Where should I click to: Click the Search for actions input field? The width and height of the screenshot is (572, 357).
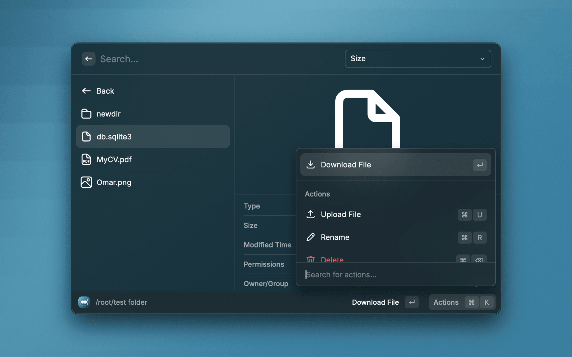(x=357, y=274)
